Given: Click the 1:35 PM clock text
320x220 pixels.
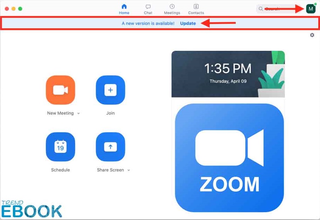Looking at the screenshot, I should coord(228,68).
